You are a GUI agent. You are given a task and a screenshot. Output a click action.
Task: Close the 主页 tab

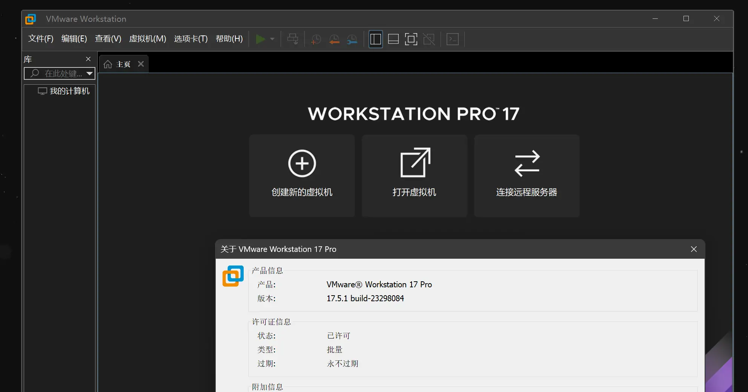[141, 64]
